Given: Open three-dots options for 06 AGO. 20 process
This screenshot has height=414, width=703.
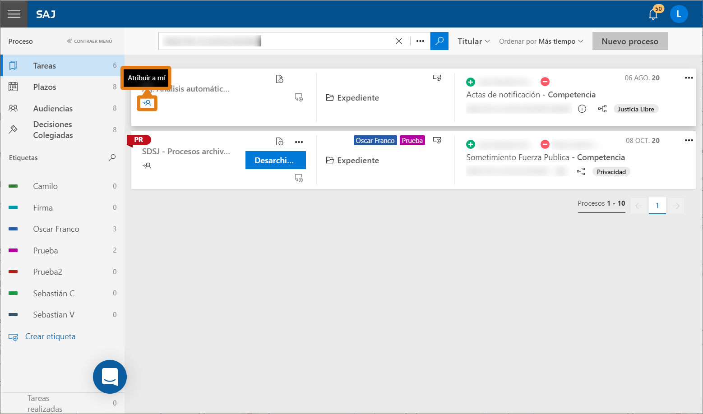Looking at the screenshot, I should (689, 78).
